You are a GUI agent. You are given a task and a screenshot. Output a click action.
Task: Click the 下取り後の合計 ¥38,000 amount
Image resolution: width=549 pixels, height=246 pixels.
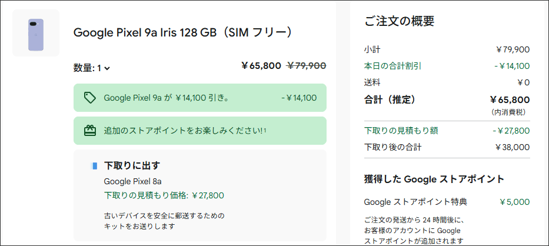click(512, 147)
